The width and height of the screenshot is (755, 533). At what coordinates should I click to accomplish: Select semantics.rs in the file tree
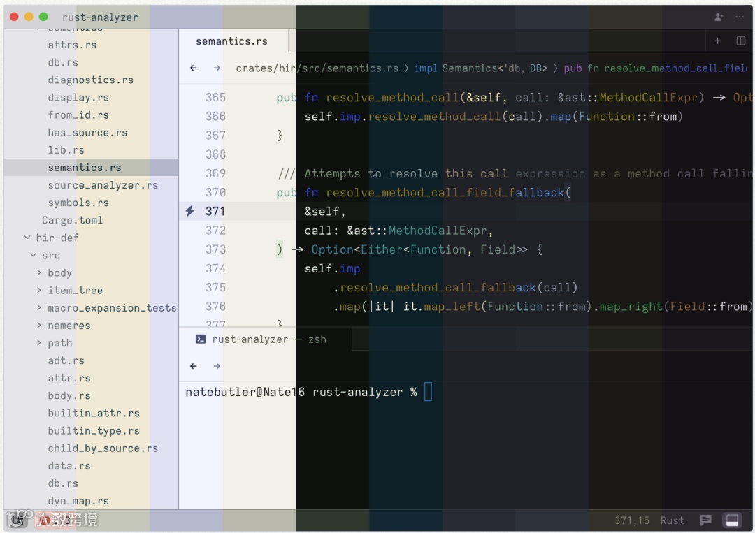pyautogui.click(x=91, y=168)
